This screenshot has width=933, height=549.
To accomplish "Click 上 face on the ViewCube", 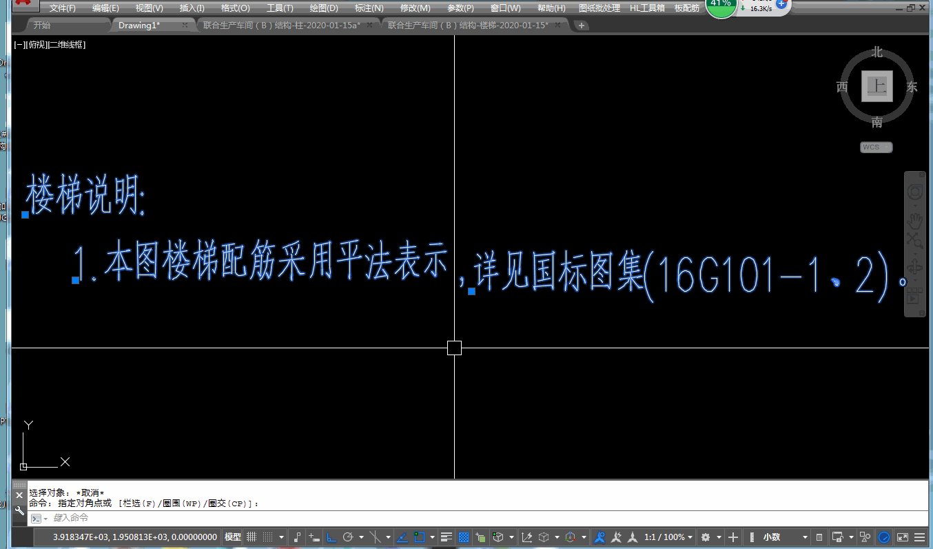I will coord(876,86).
